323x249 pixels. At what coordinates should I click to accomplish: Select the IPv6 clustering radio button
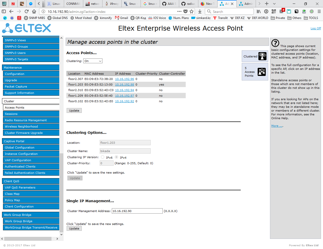tap(102, 157)
